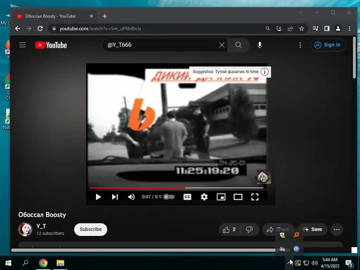The width and height of the screenshot is (360, 270).
Task: Enter full screen video mode
Action: (x=255, y=197)
